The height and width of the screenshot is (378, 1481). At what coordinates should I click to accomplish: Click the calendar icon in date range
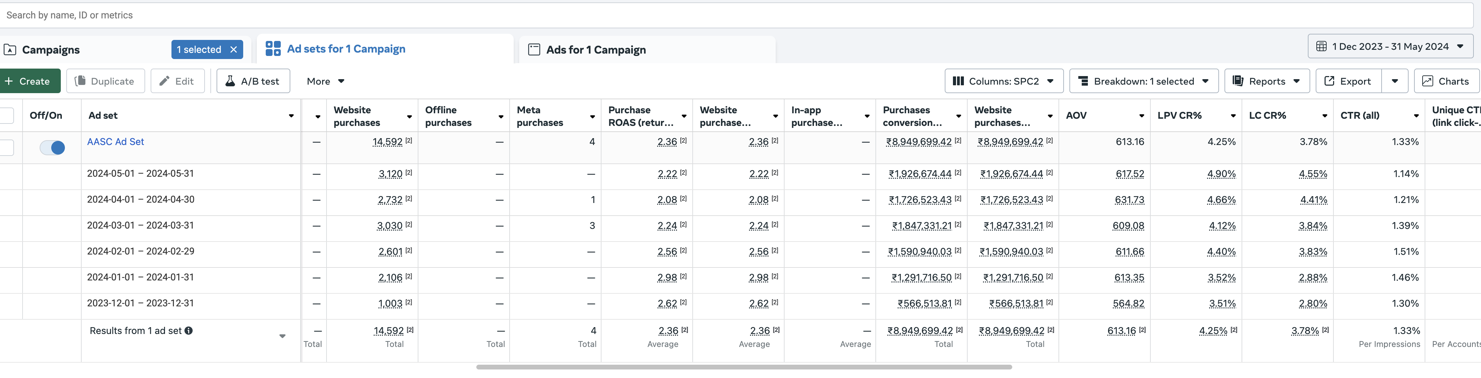tap(1321, 46)
